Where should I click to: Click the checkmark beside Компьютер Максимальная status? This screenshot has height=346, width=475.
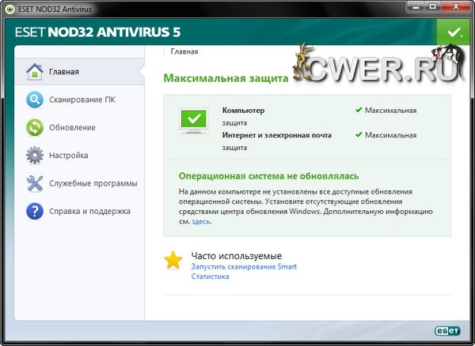(x=359, y=111)
